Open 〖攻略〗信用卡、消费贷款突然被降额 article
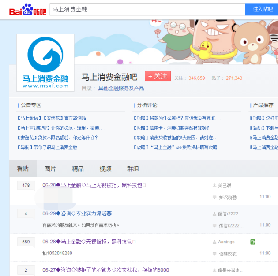278x276 pixels. tap(172, 128)
